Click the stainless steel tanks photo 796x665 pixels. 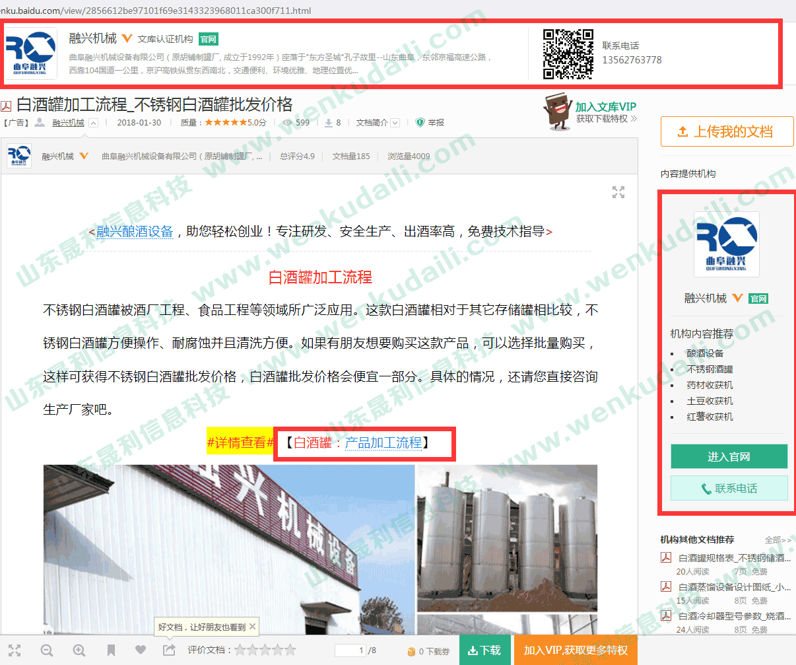click(507, 538)
